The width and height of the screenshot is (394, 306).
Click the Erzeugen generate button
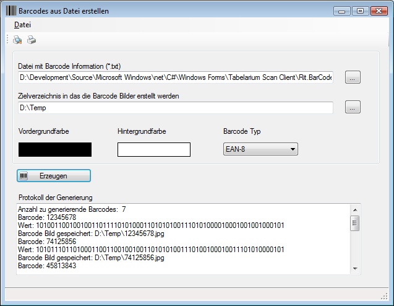[x=54, y=176]
